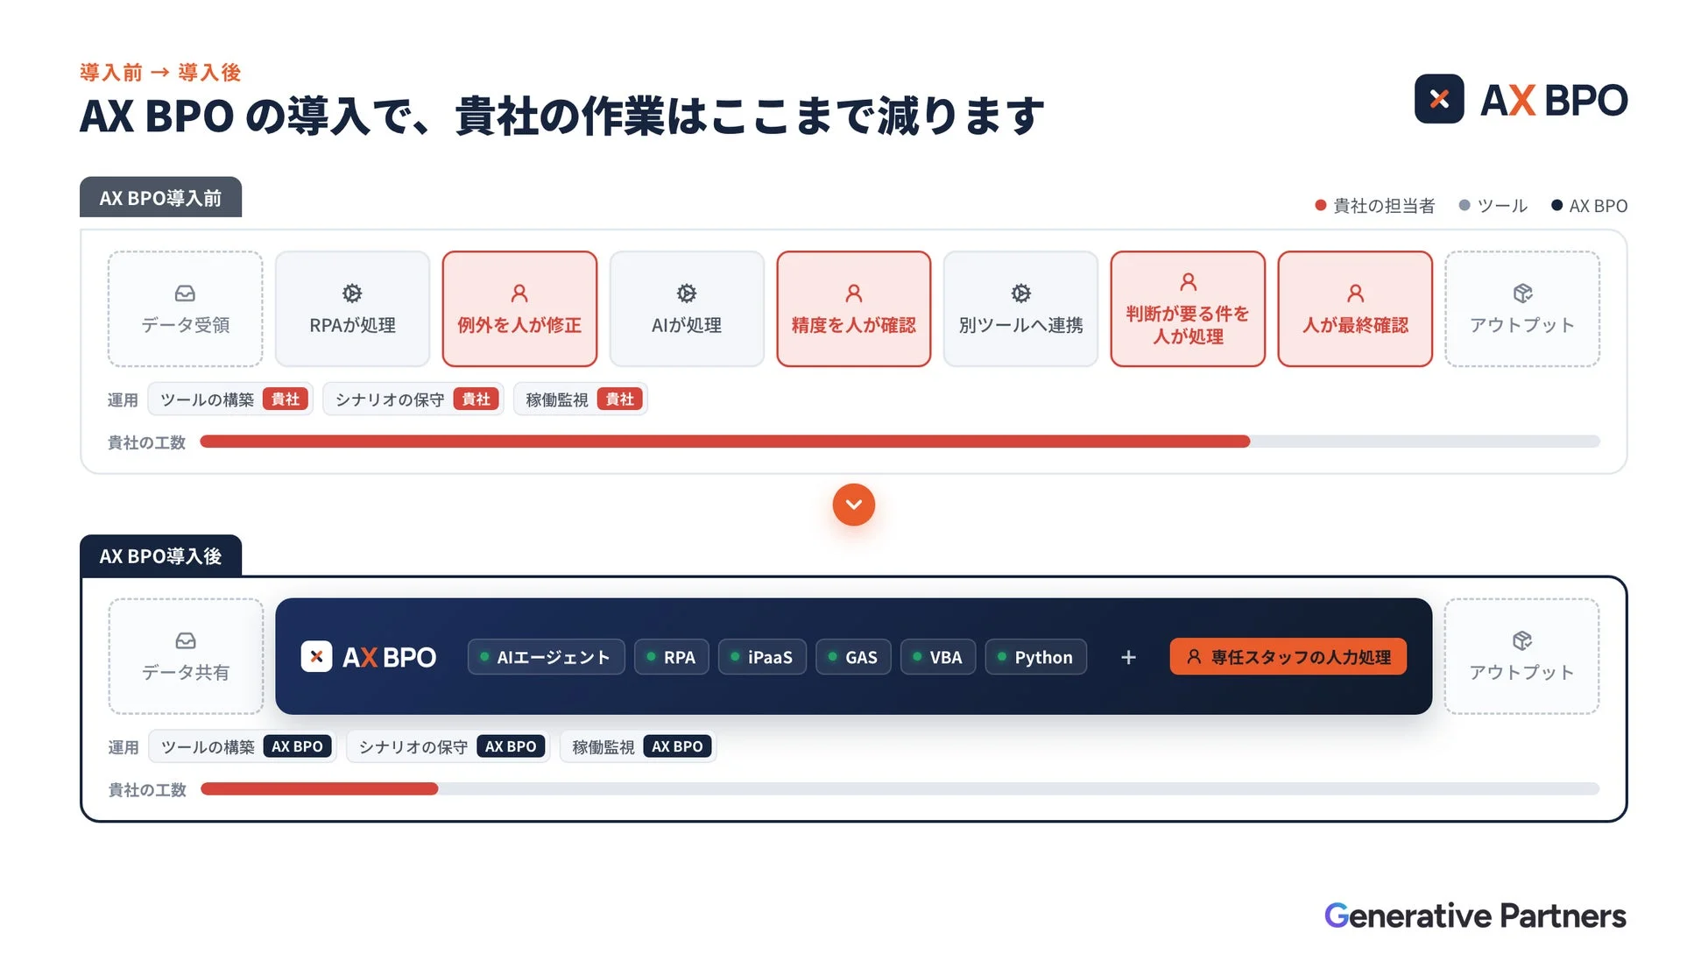Click the inbox icon in データ共有 card
The width and height of the screenshot is (1708, 961).
click(186, 640)
